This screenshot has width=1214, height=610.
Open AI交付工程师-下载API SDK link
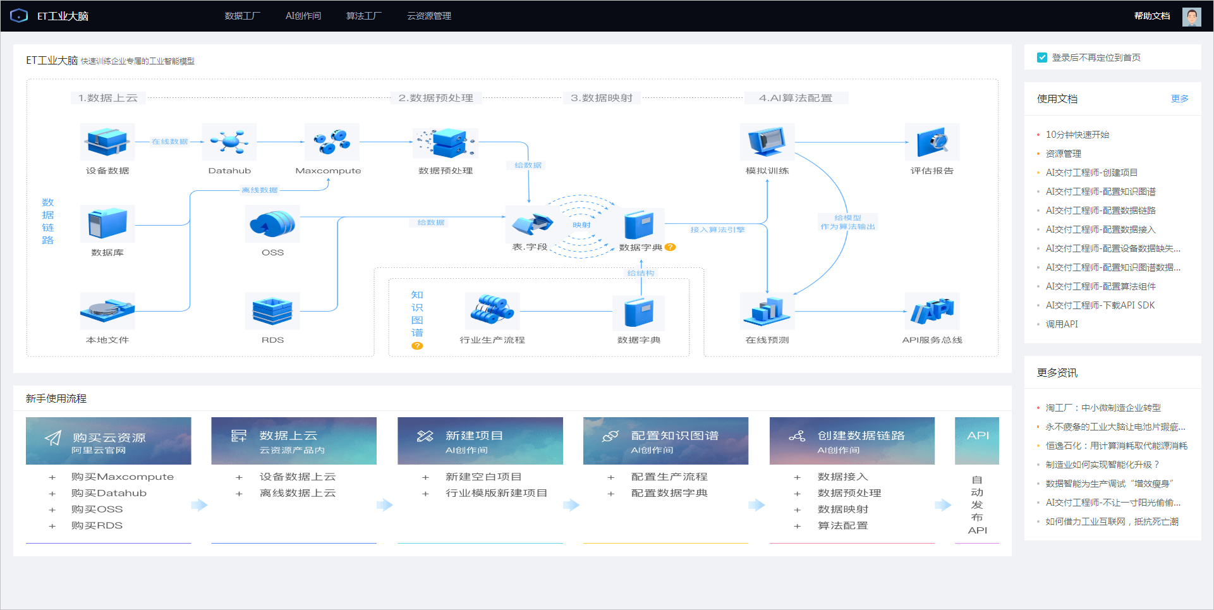tap(1100, 305)
